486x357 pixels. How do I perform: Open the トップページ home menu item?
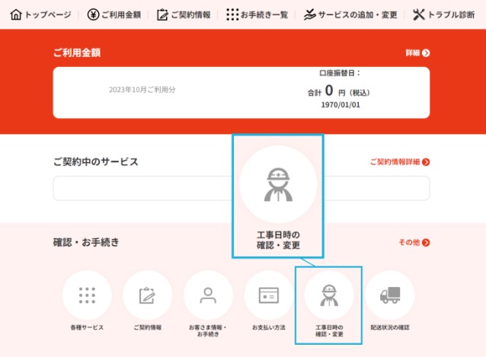point(40,14)
